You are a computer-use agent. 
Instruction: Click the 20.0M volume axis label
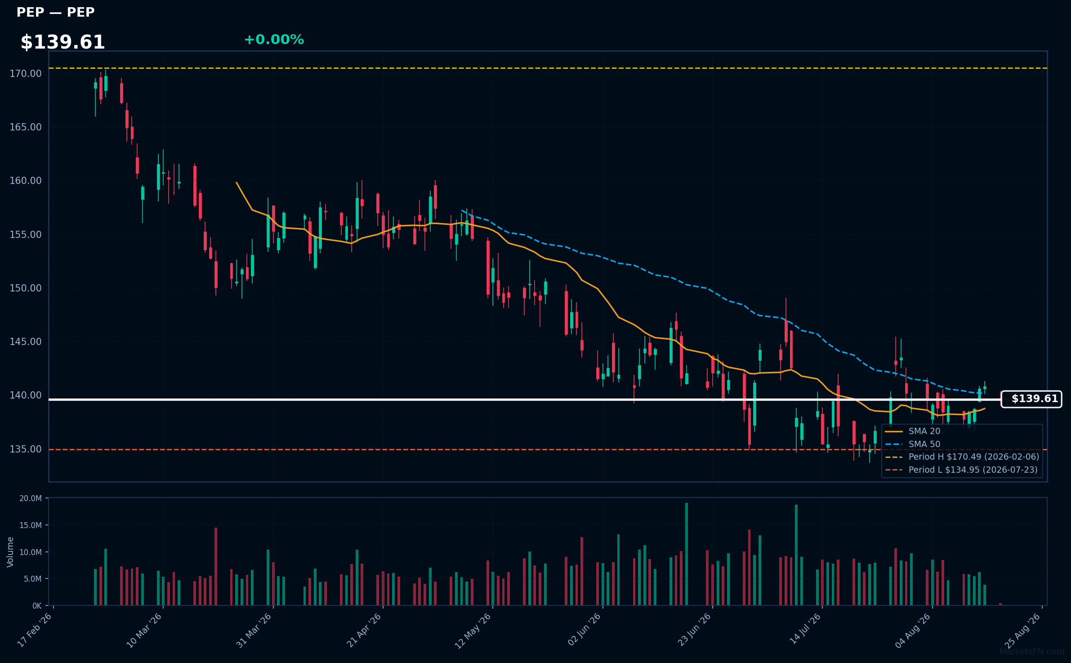point(31,498)
